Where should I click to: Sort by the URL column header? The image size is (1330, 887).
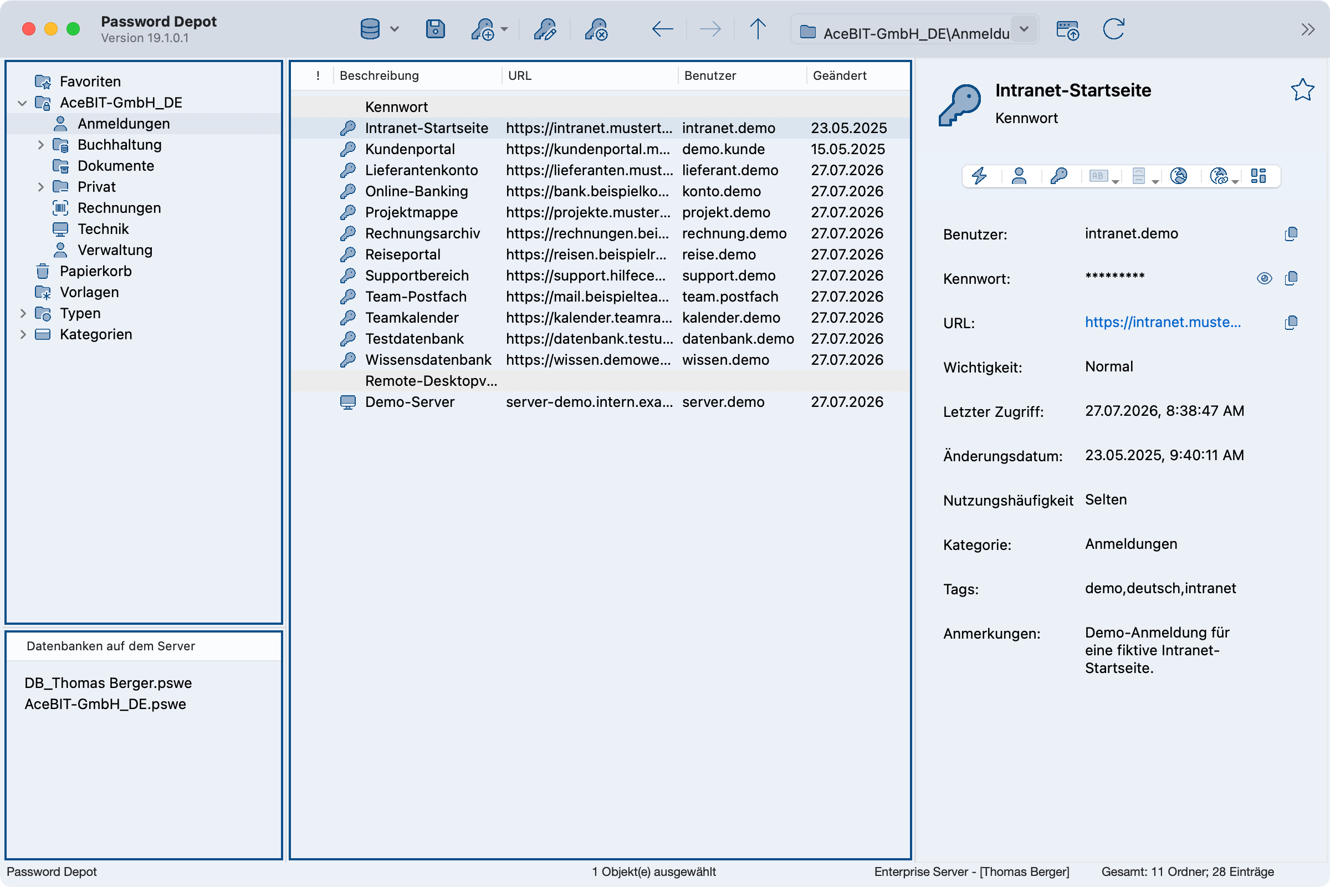pyautogui.click(x=590, y=76)
